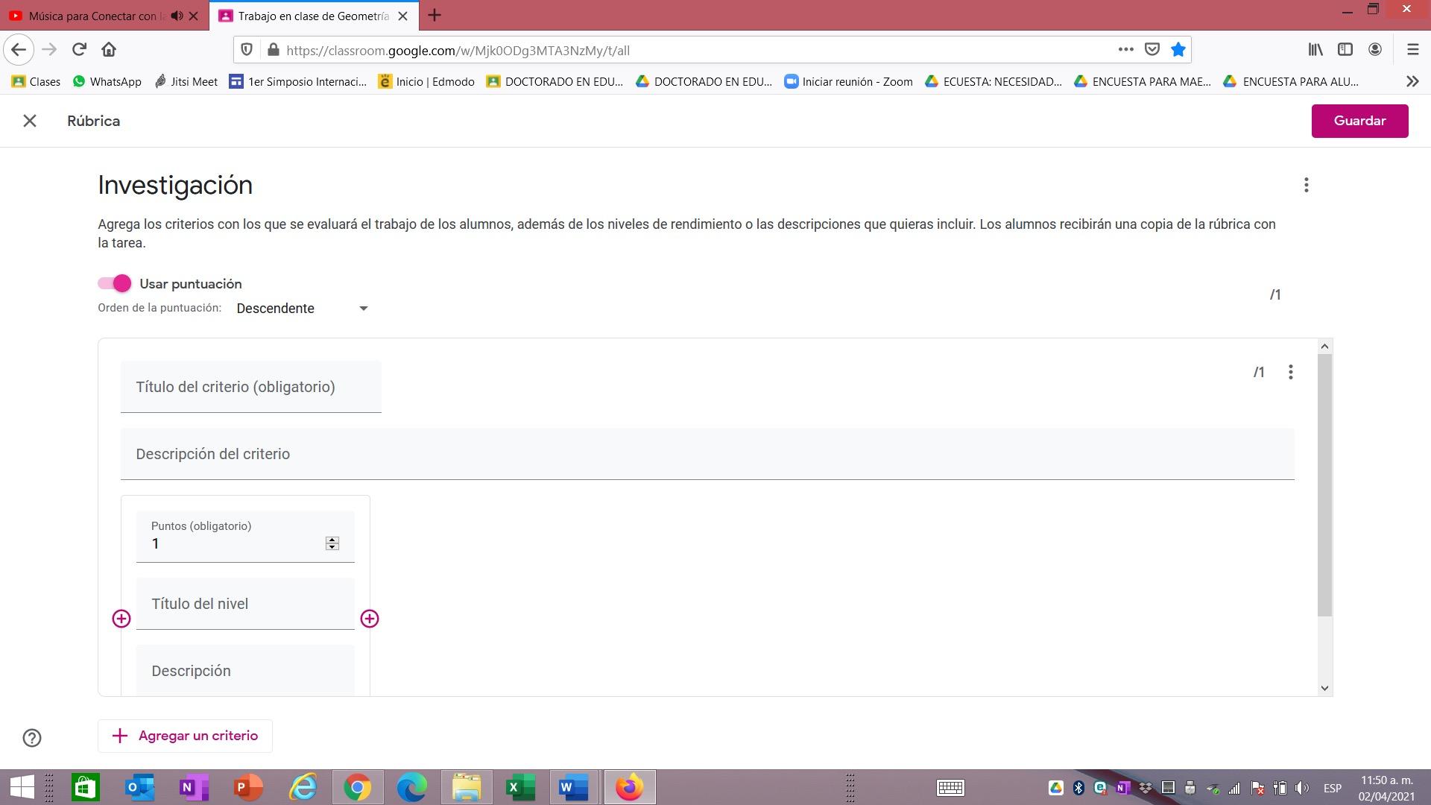Image resolution: width=1431 pixels, height=805 pixels.
Task: Increase points with the stepper arrows
Action: point(332,540)
